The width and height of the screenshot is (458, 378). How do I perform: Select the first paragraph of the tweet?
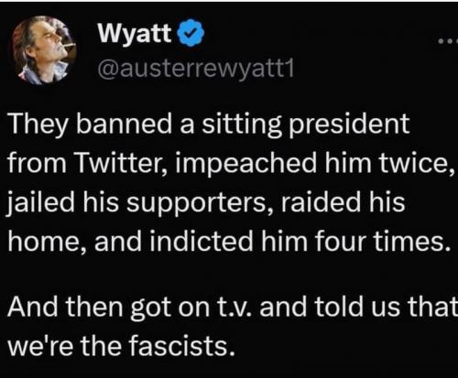[231, 182]
